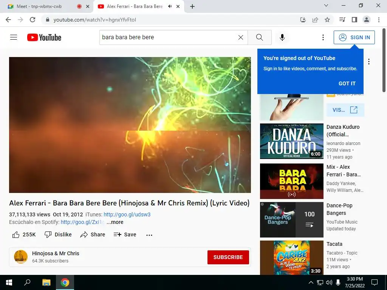Image resolution: width=387 pixels, height=290 pixels.
Task: Click Tacabro - Topic channel name
Action: 342,253
